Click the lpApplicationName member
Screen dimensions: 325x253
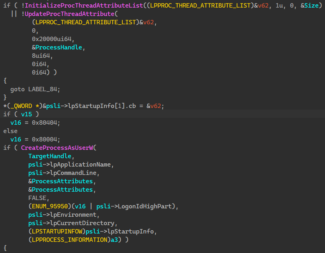(80, 165)
